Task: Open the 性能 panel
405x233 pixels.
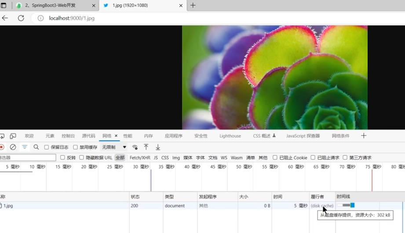Action: click(128, 136)
